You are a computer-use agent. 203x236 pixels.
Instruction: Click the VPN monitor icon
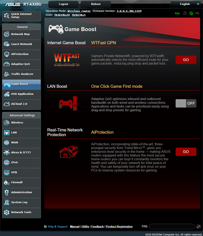coord(7,173)
